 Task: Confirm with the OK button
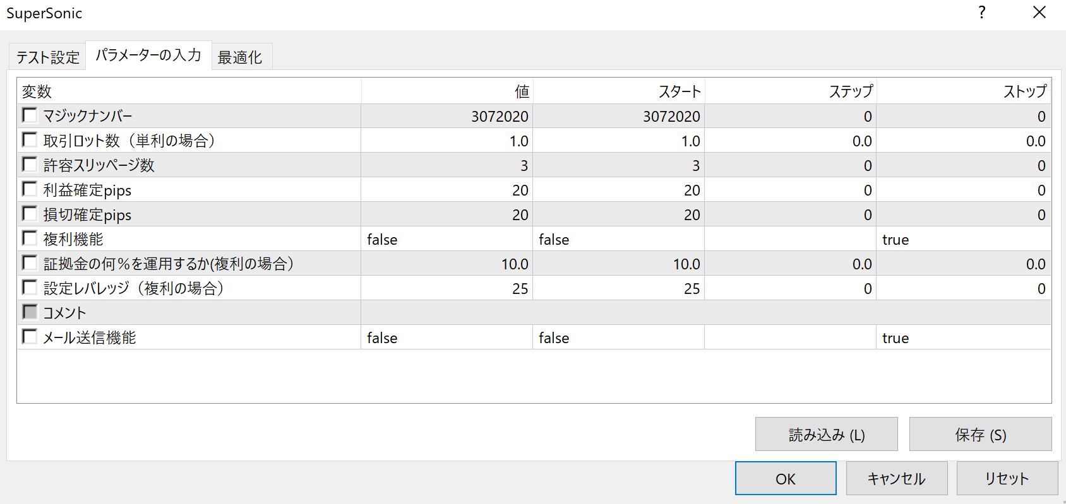pos(785,479)
